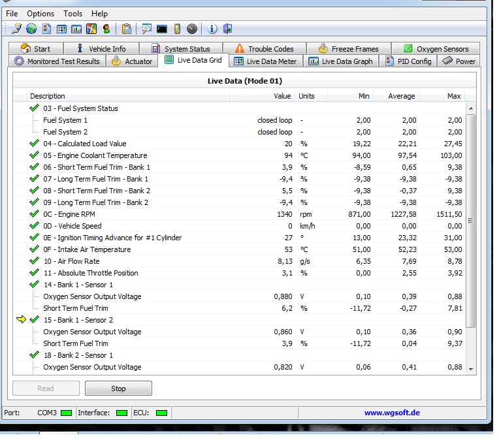Open the www.wgsoft.de link
Viewport: 499px width, 444px height.
pyautogui.click(x=392, y=413)
